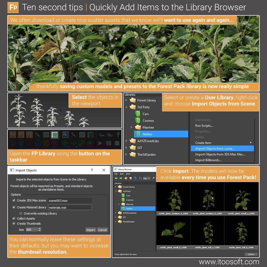Viewport: 267px width, 267px height.
Task: Select Cosmos in the large Libraries tree
Action: pos(148,120)
